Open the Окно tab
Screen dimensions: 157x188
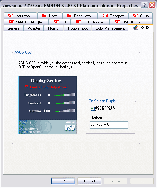141,16
